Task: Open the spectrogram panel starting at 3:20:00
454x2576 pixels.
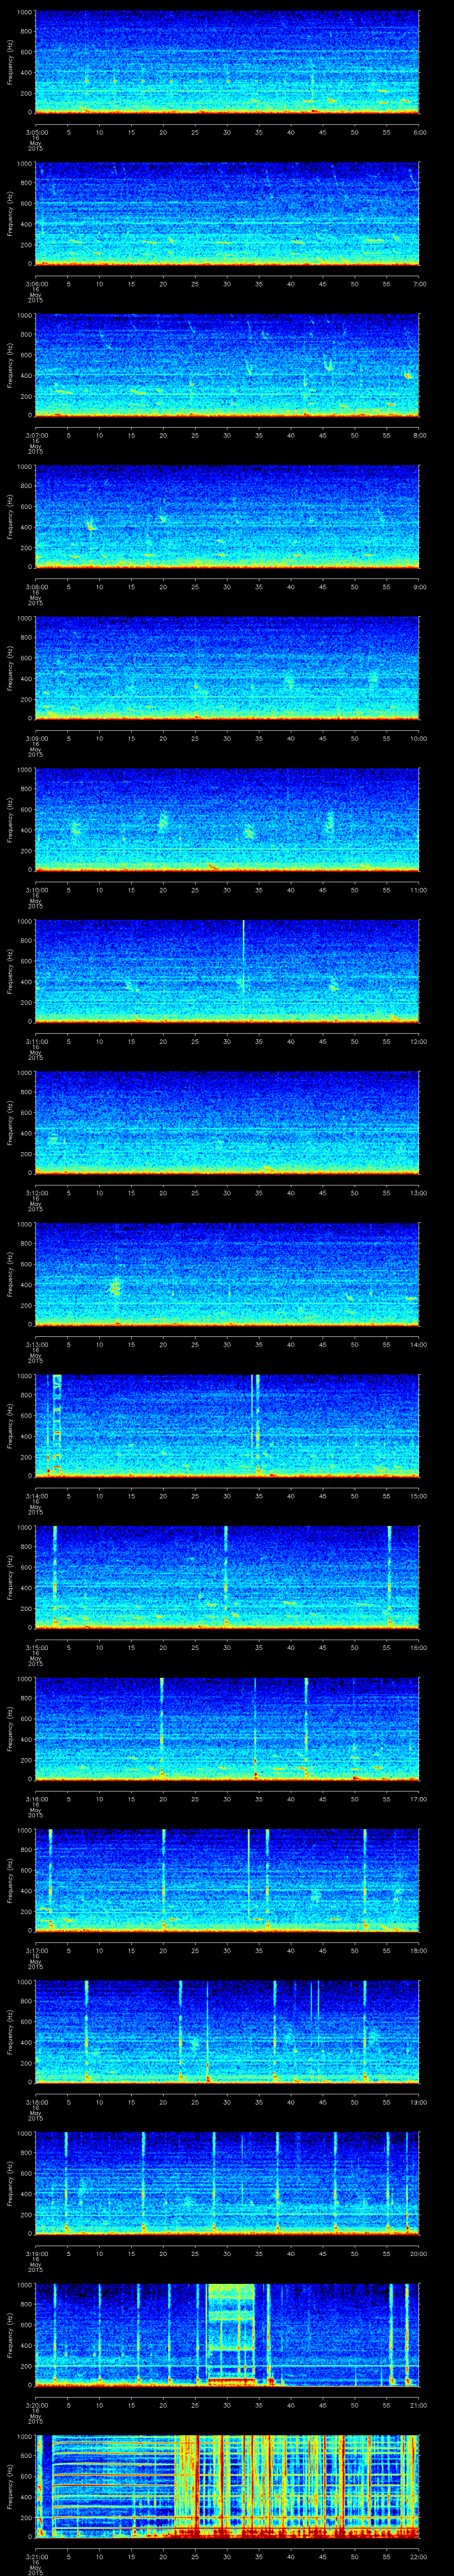Action: click(227, 2335)
